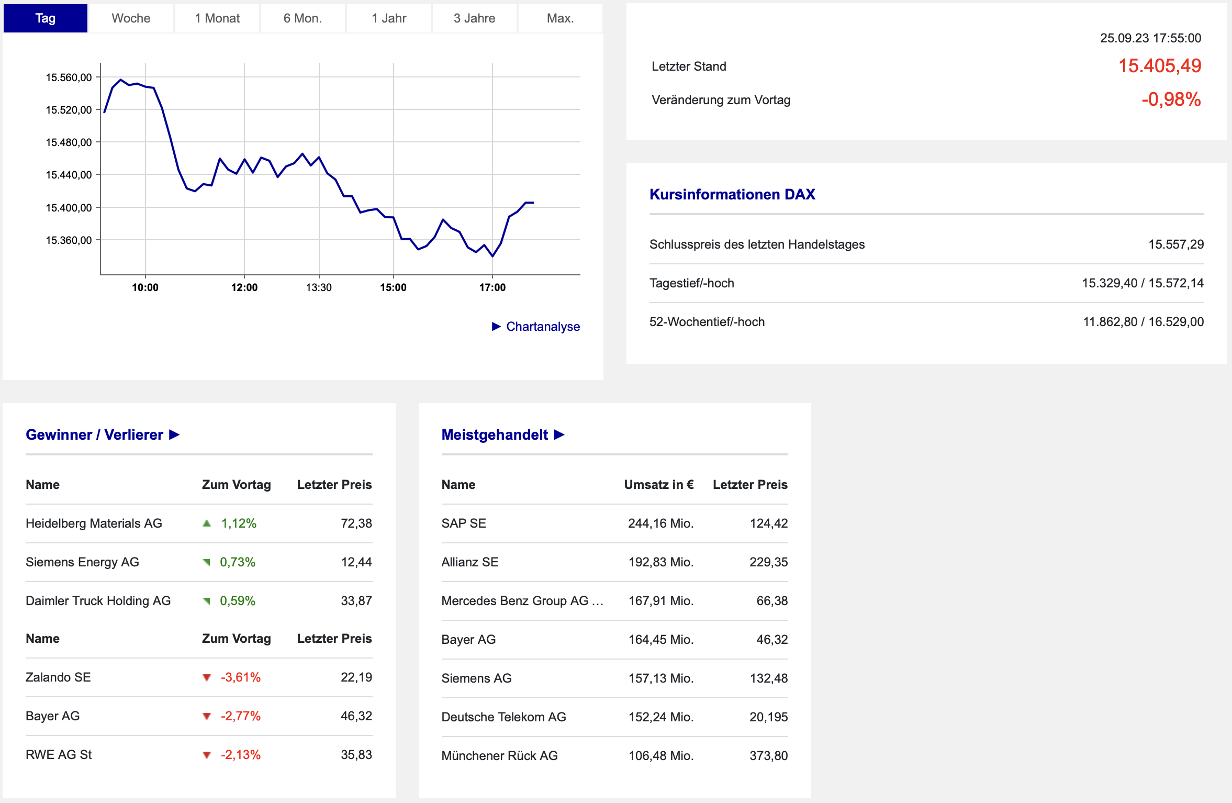Click red arrow beside RWE AG St
Image resolution: width=1232 pixels, height=803 pixels.
(207, 755)
